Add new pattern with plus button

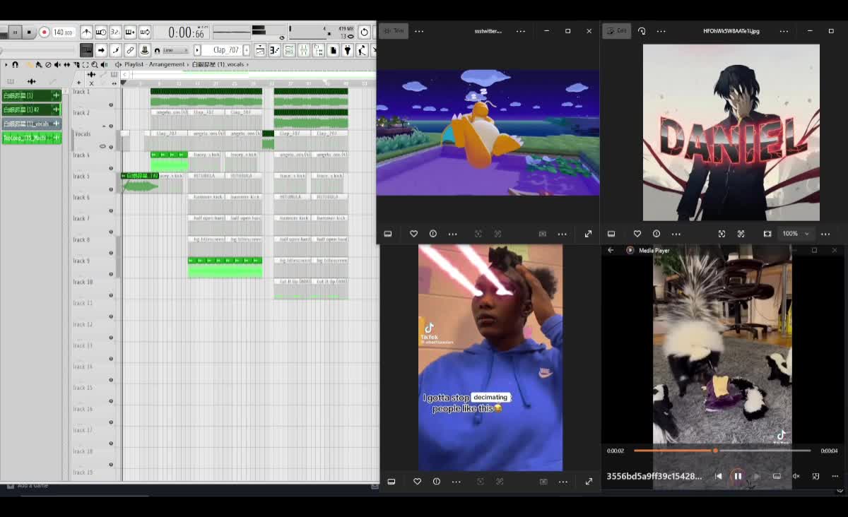247,50
